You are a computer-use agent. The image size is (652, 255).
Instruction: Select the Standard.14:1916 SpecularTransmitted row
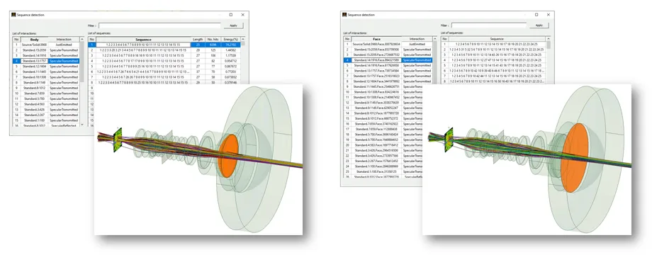coord(46,55)
